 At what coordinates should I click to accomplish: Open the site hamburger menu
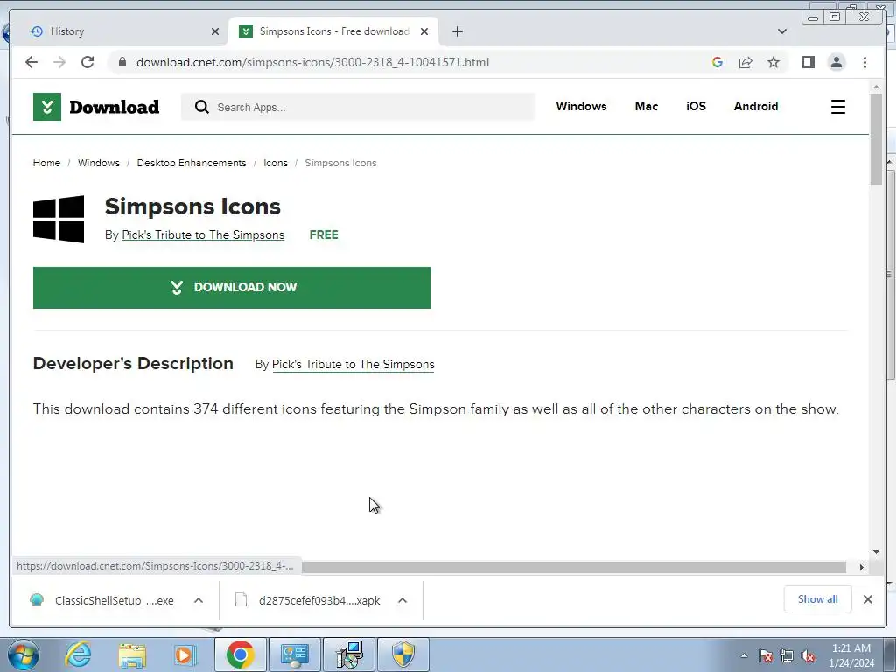(837, 107)
